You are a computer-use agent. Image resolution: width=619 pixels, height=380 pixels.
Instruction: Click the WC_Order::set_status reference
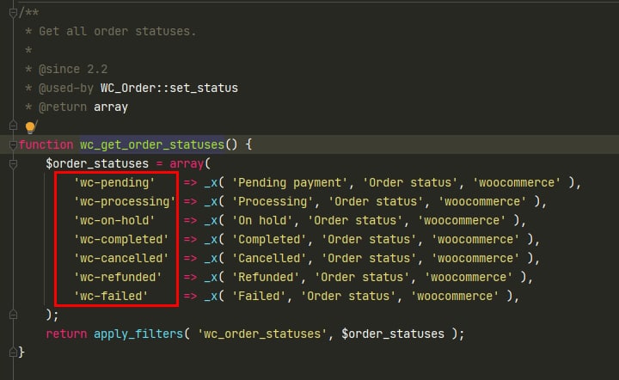[x=169, y=88]
